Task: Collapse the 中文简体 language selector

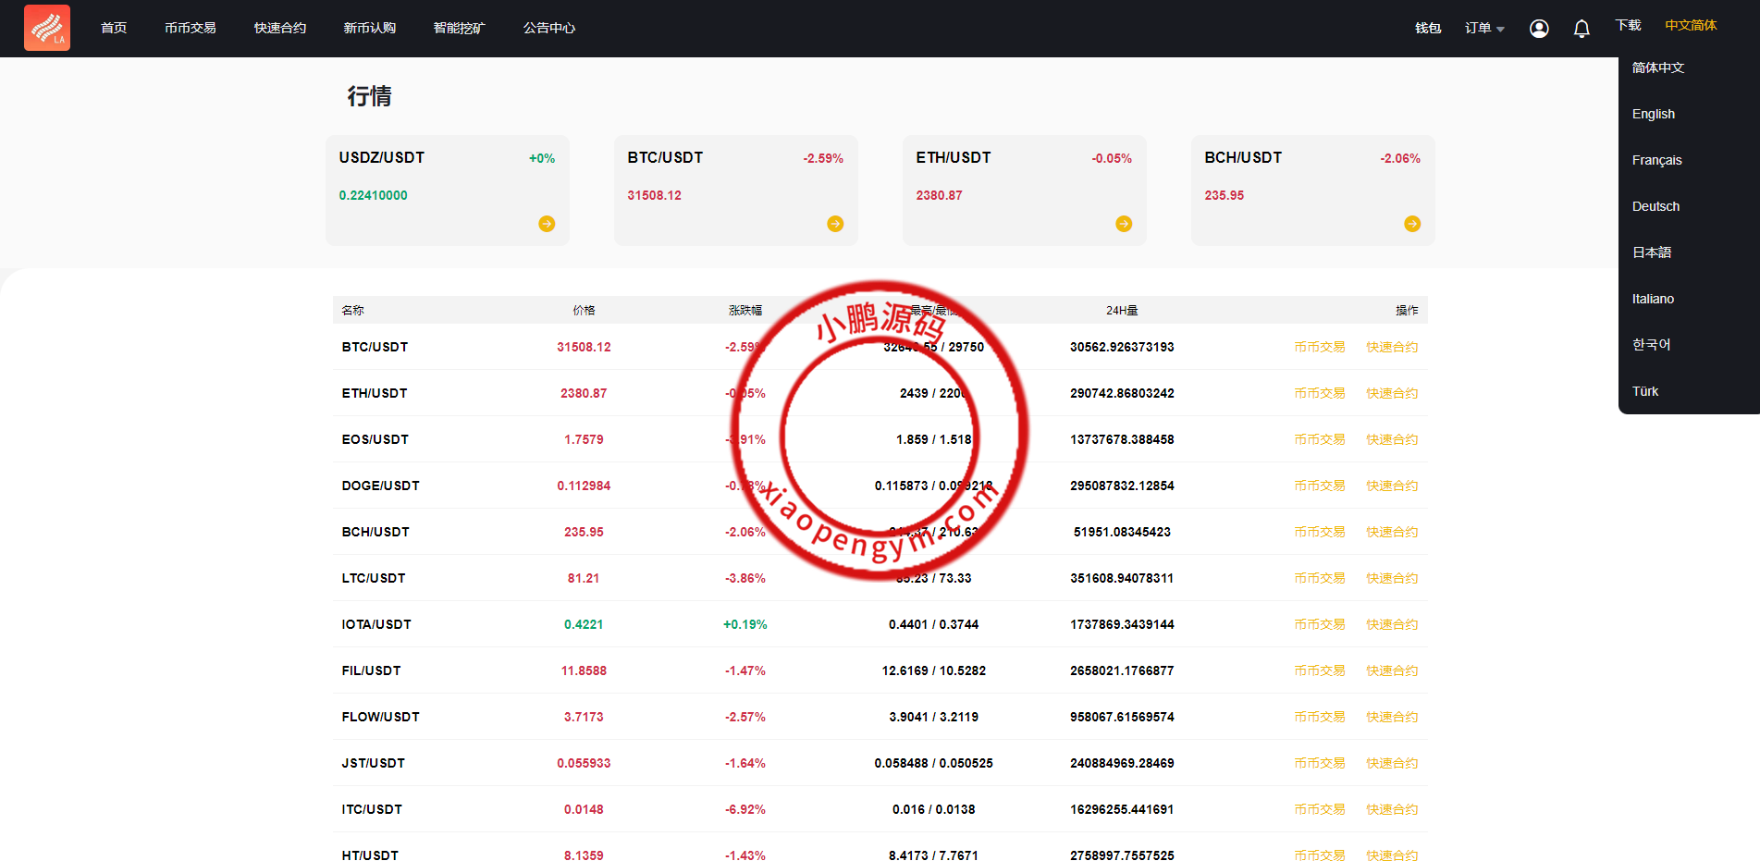Action: tap(1691, 26)
